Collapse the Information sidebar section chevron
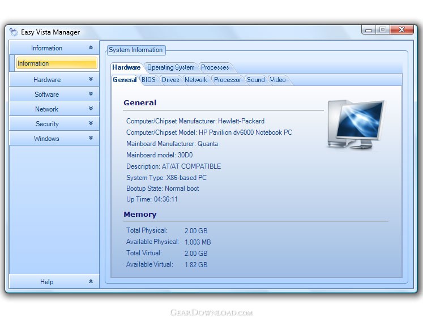 pos(91,48)
